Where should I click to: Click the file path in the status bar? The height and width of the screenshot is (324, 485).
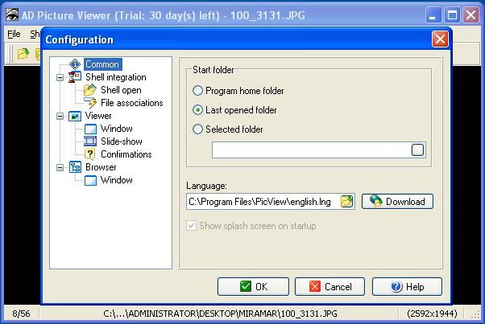pos(220,314)
